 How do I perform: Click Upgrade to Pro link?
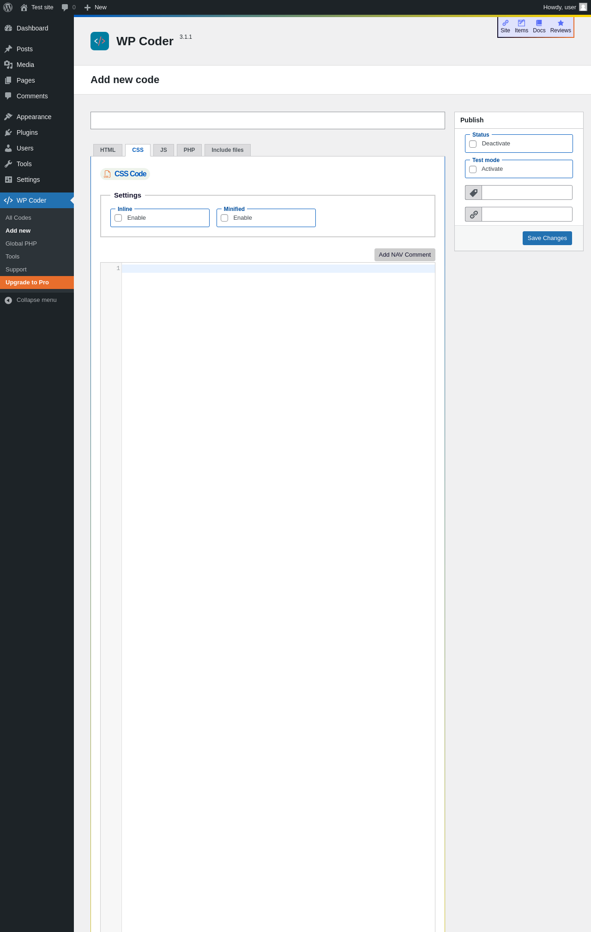click(37, 283)
